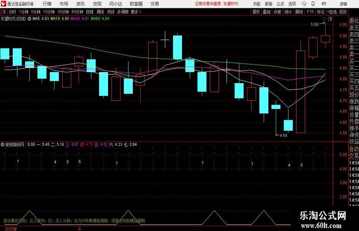Click the 5.06 high price label
The image size is (359, 231).
point(314,25)
